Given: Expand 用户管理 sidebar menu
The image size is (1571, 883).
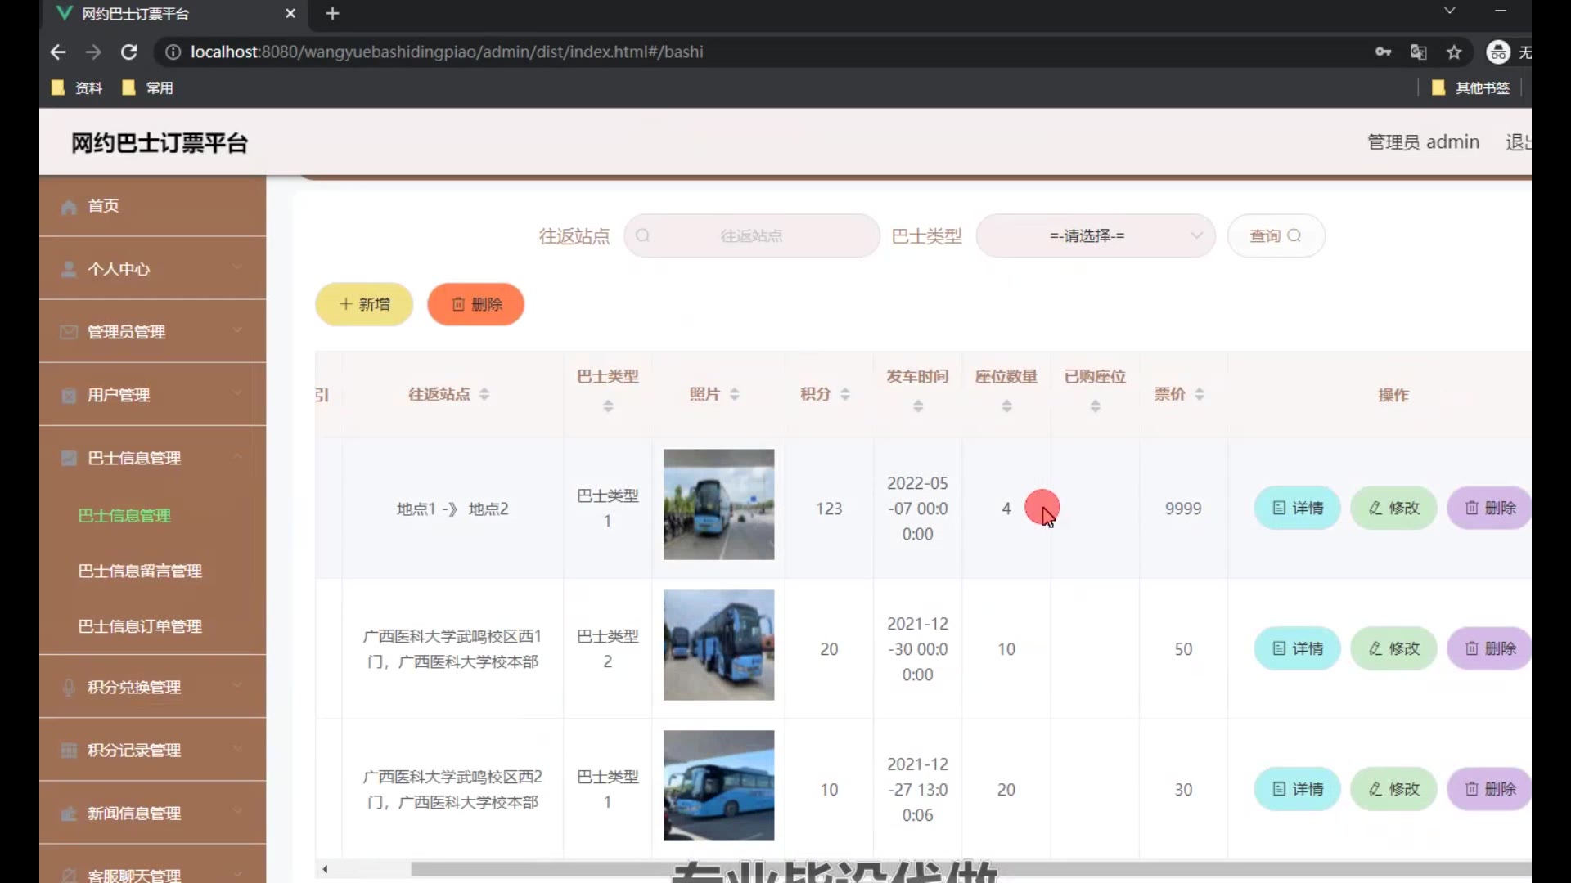Looking at the screenshot, I should pos(152,395).
